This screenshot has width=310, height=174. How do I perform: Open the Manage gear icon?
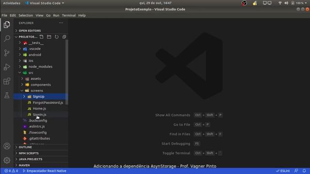click(x=7, y=160)
